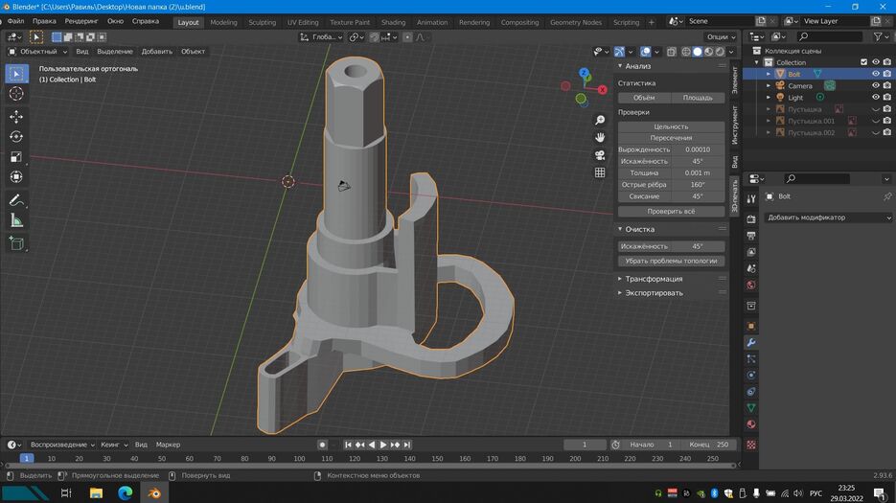Switch orthographic/perspective grid icon
This screenshot has height=503, width=896.
pyautogui.click(x=600, y=172)
